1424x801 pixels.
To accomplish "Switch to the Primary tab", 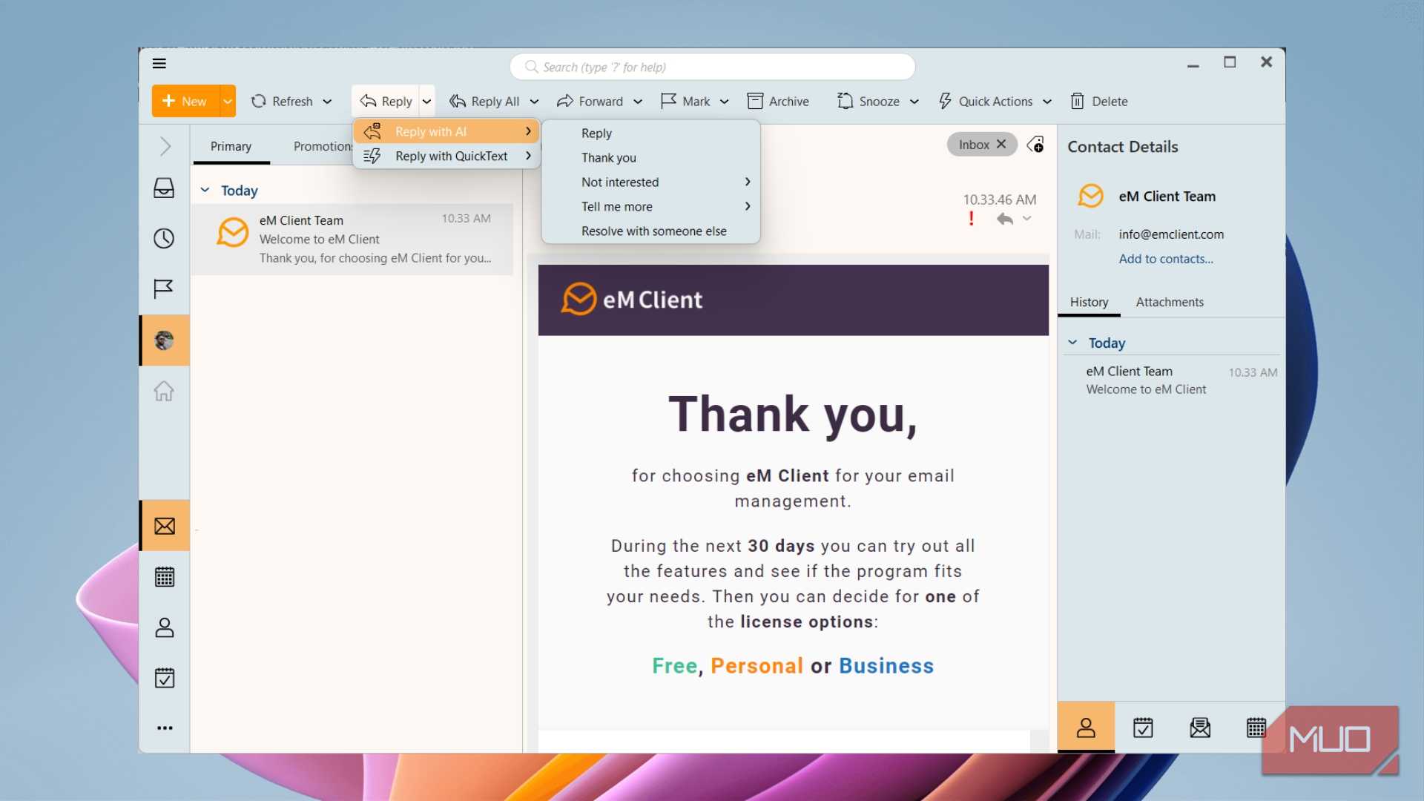I will coord(231,146).
